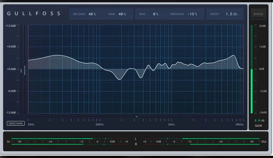Click the 24dB gain meter label
Viewport: 273px width, 158px height.
coord(262,26)
